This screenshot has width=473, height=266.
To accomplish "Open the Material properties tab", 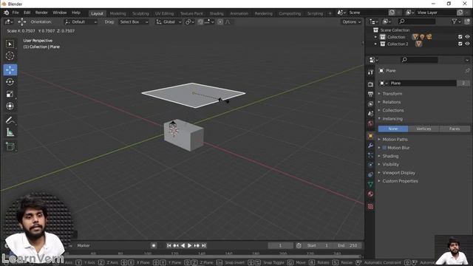I will click(x=370, y=194).
